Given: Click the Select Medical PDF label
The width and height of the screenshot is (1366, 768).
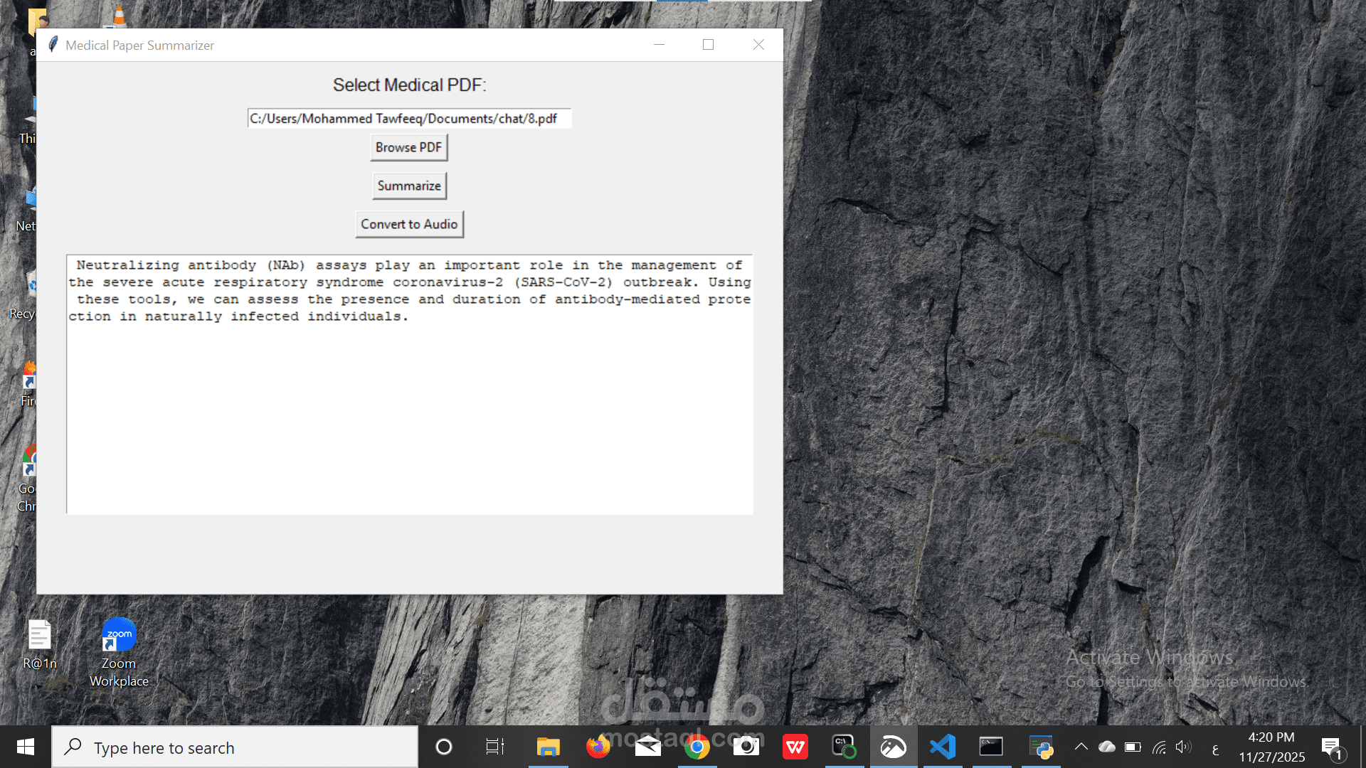Looking at the screenshot, I should click(x=410, y=85).
